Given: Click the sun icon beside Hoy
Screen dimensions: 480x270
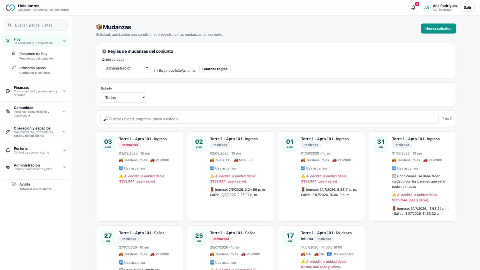Looking at the screenshot, I should click(x=8, y=41).
